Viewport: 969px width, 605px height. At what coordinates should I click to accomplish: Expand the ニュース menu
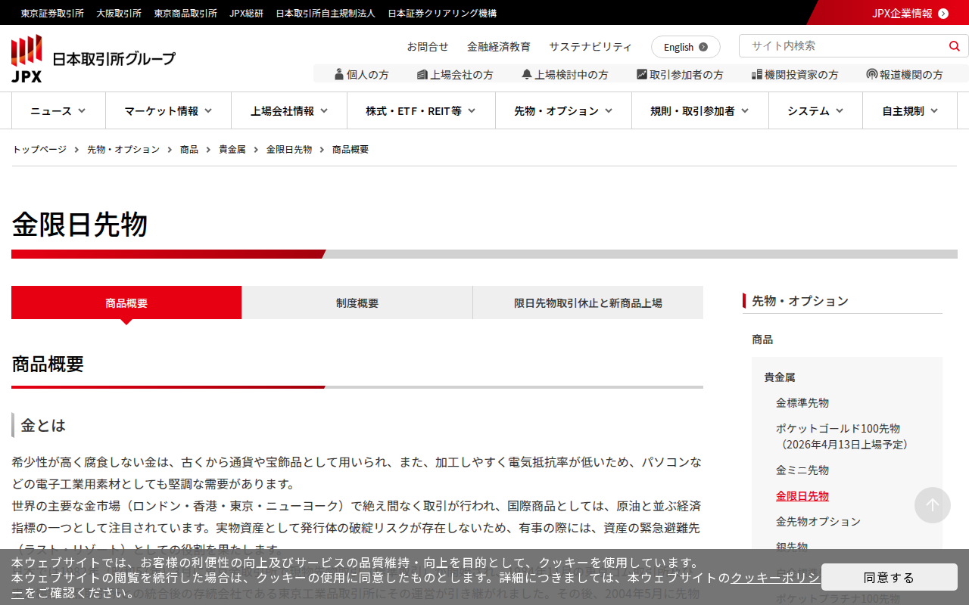point(58,110)
